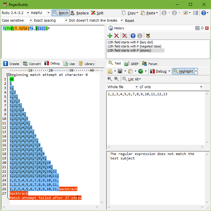Viewport: 211px width, 211px height.
Task: Move history entry up with blue arrow
Action: [133, 36]
